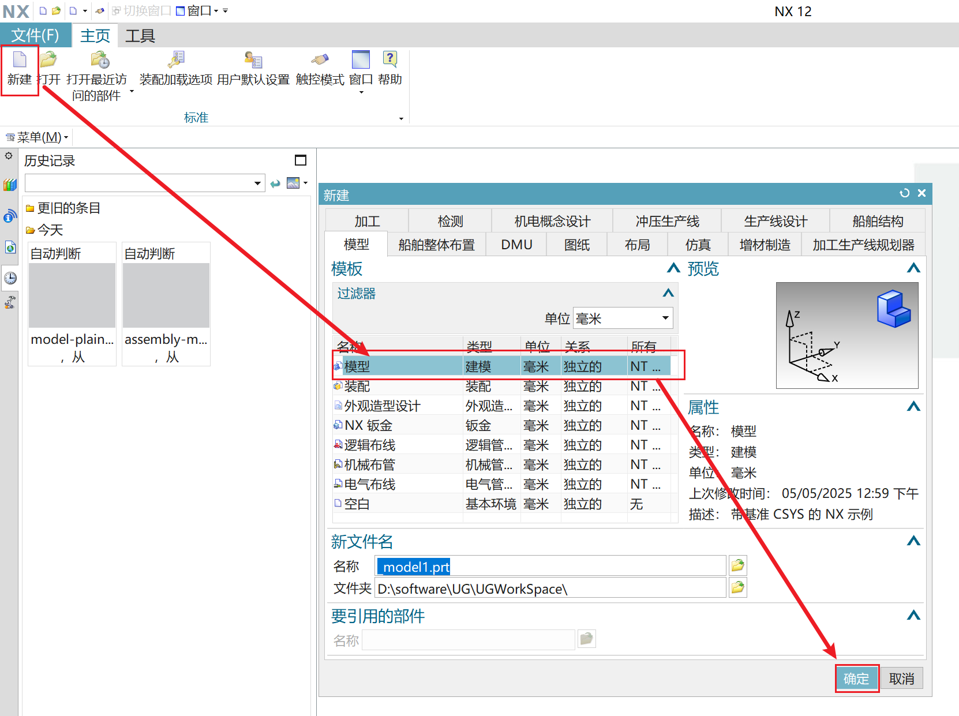Click the 取消 (Cancel) button
Screen dimensions: 959x716
coord(902,678)
